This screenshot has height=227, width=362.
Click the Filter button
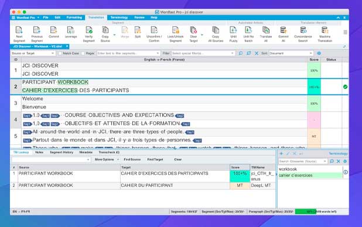click(166, 53)
